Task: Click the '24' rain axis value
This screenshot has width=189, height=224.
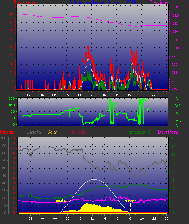Action: 13,153
